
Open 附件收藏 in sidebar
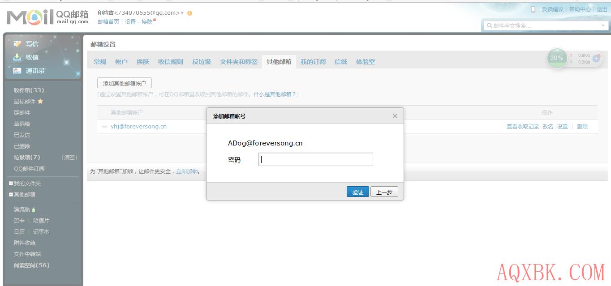pyautogui.click(x=25, y=243)
